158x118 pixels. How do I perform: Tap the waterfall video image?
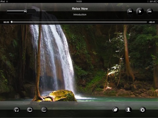point(79,63)
